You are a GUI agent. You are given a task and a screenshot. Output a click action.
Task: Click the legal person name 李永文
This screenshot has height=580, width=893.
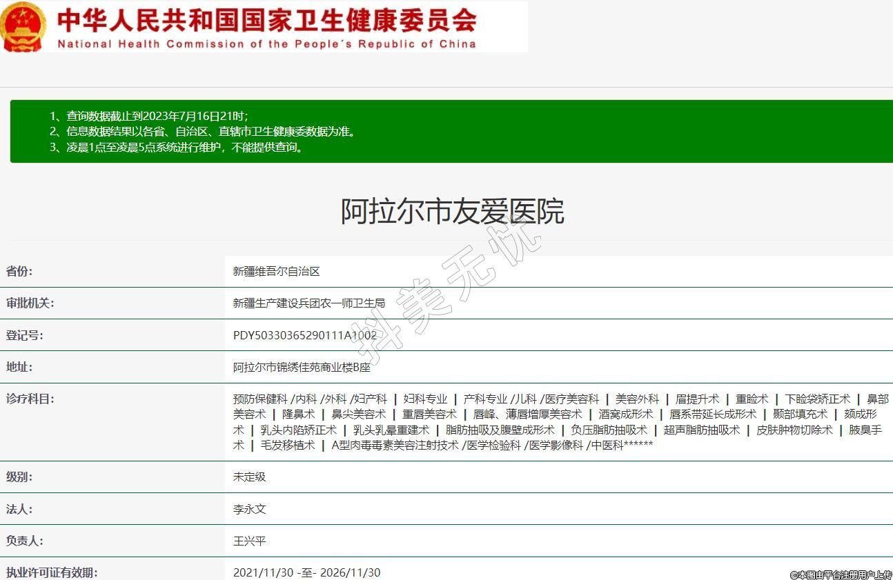[249, 510]
